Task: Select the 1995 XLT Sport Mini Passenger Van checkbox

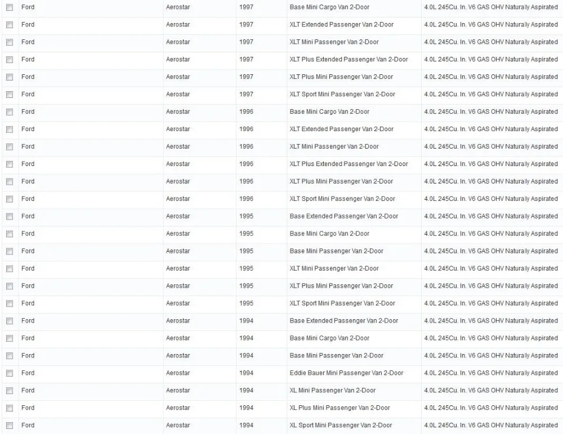Action: pos(10,304)
